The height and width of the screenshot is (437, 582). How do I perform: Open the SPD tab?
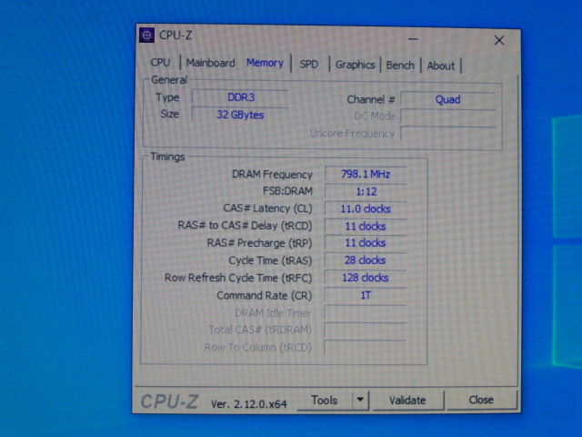(x=309, y=65)
